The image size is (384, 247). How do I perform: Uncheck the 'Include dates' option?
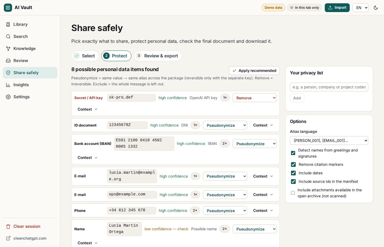pyautogui.click(x=293, y=173)
